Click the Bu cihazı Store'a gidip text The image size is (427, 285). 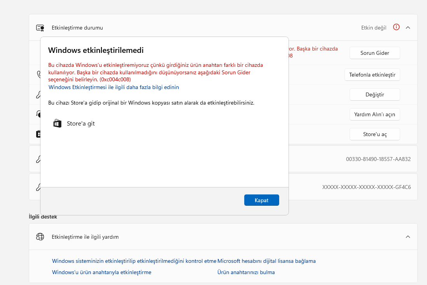pyautogui.click(x=151, y=103)
